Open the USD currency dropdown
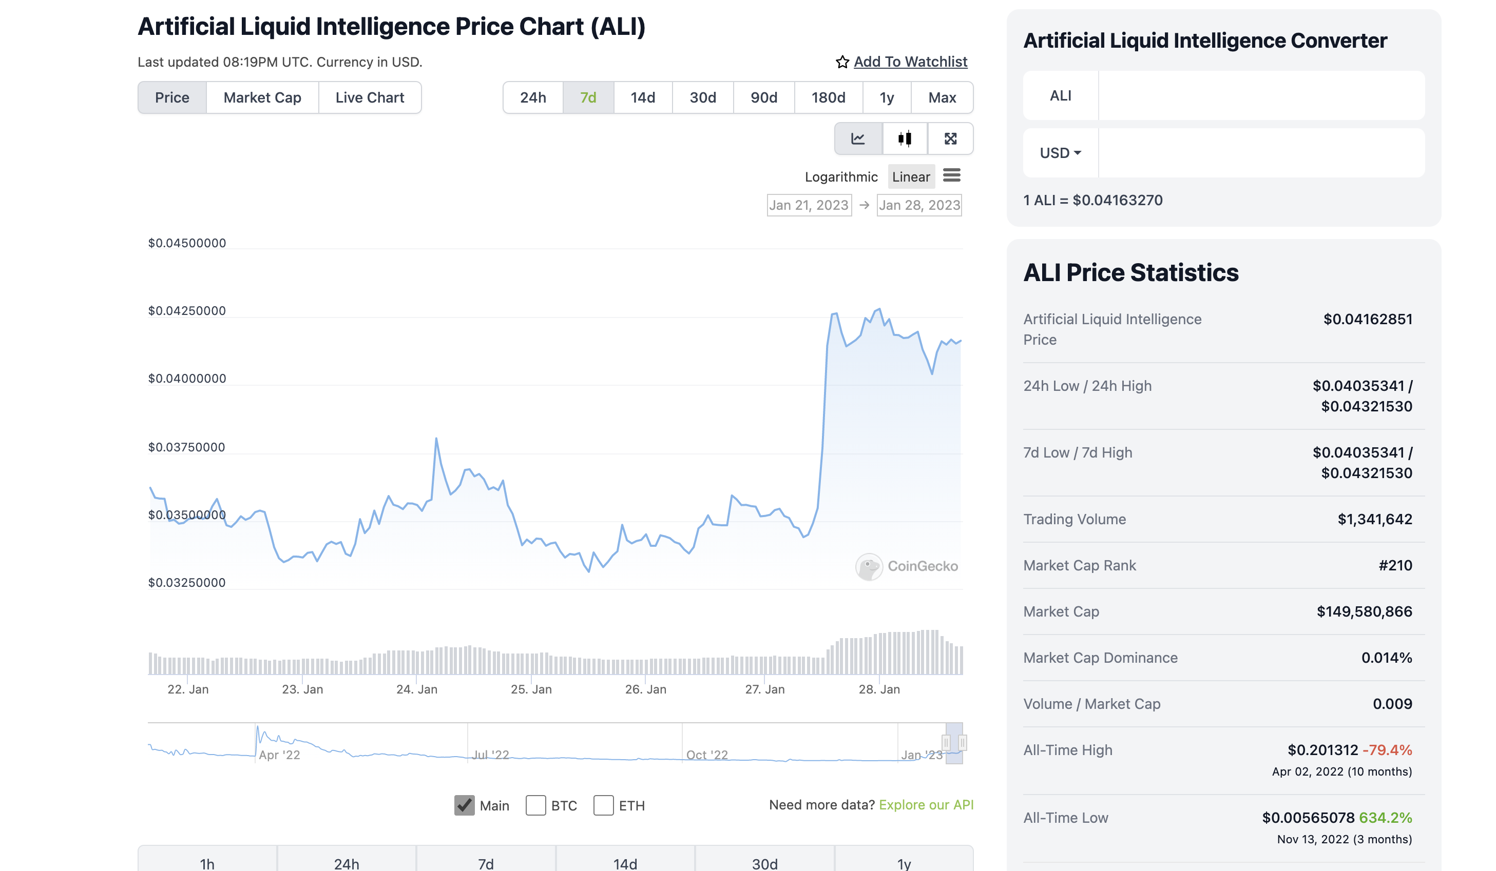1496x871 pixels. coord(1060,153)
